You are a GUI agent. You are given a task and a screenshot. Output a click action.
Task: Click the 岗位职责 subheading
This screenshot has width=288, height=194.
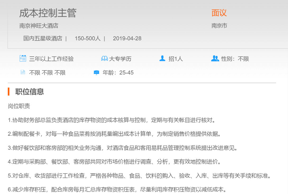click(x=19, y=106)
